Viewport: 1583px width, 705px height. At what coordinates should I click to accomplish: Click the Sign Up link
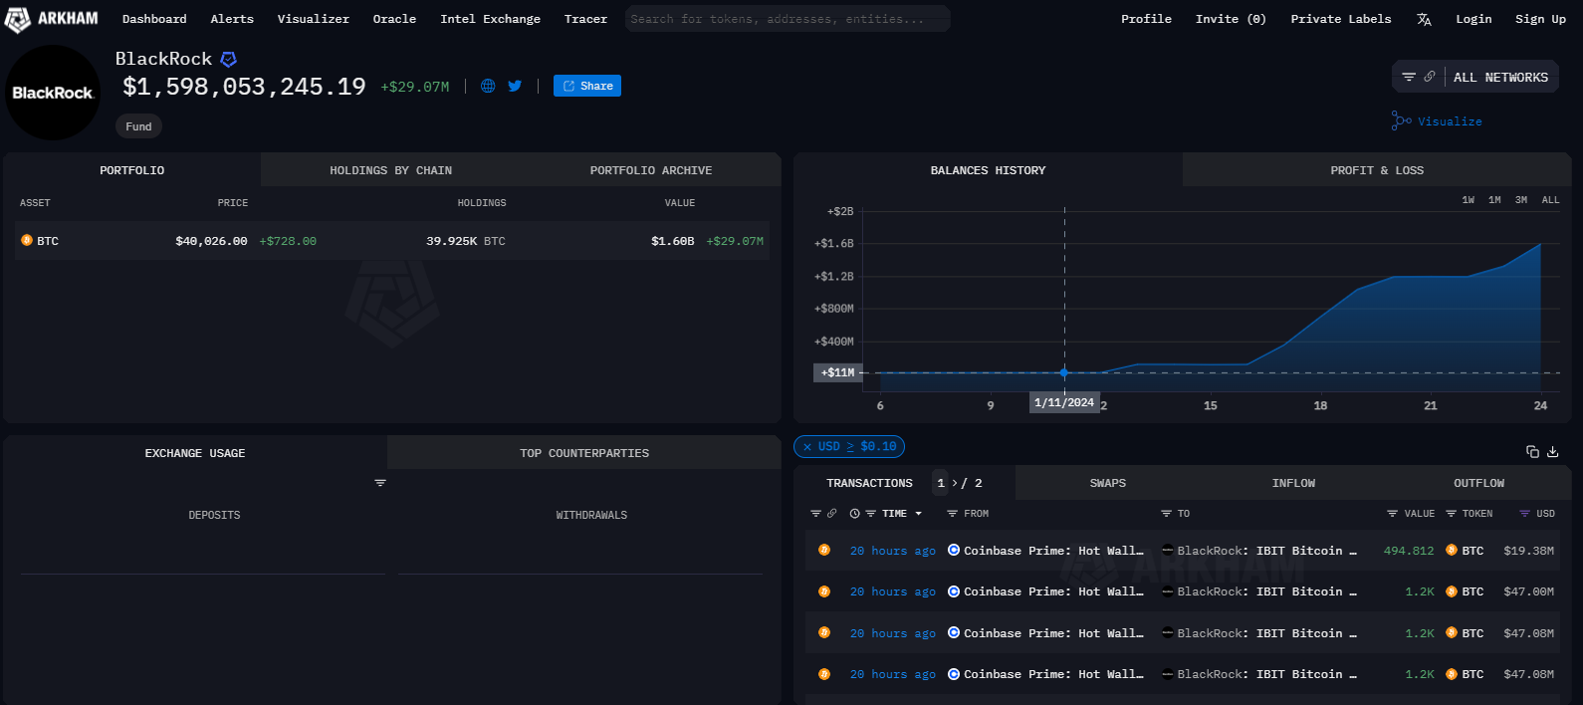tap(1540, 19)
